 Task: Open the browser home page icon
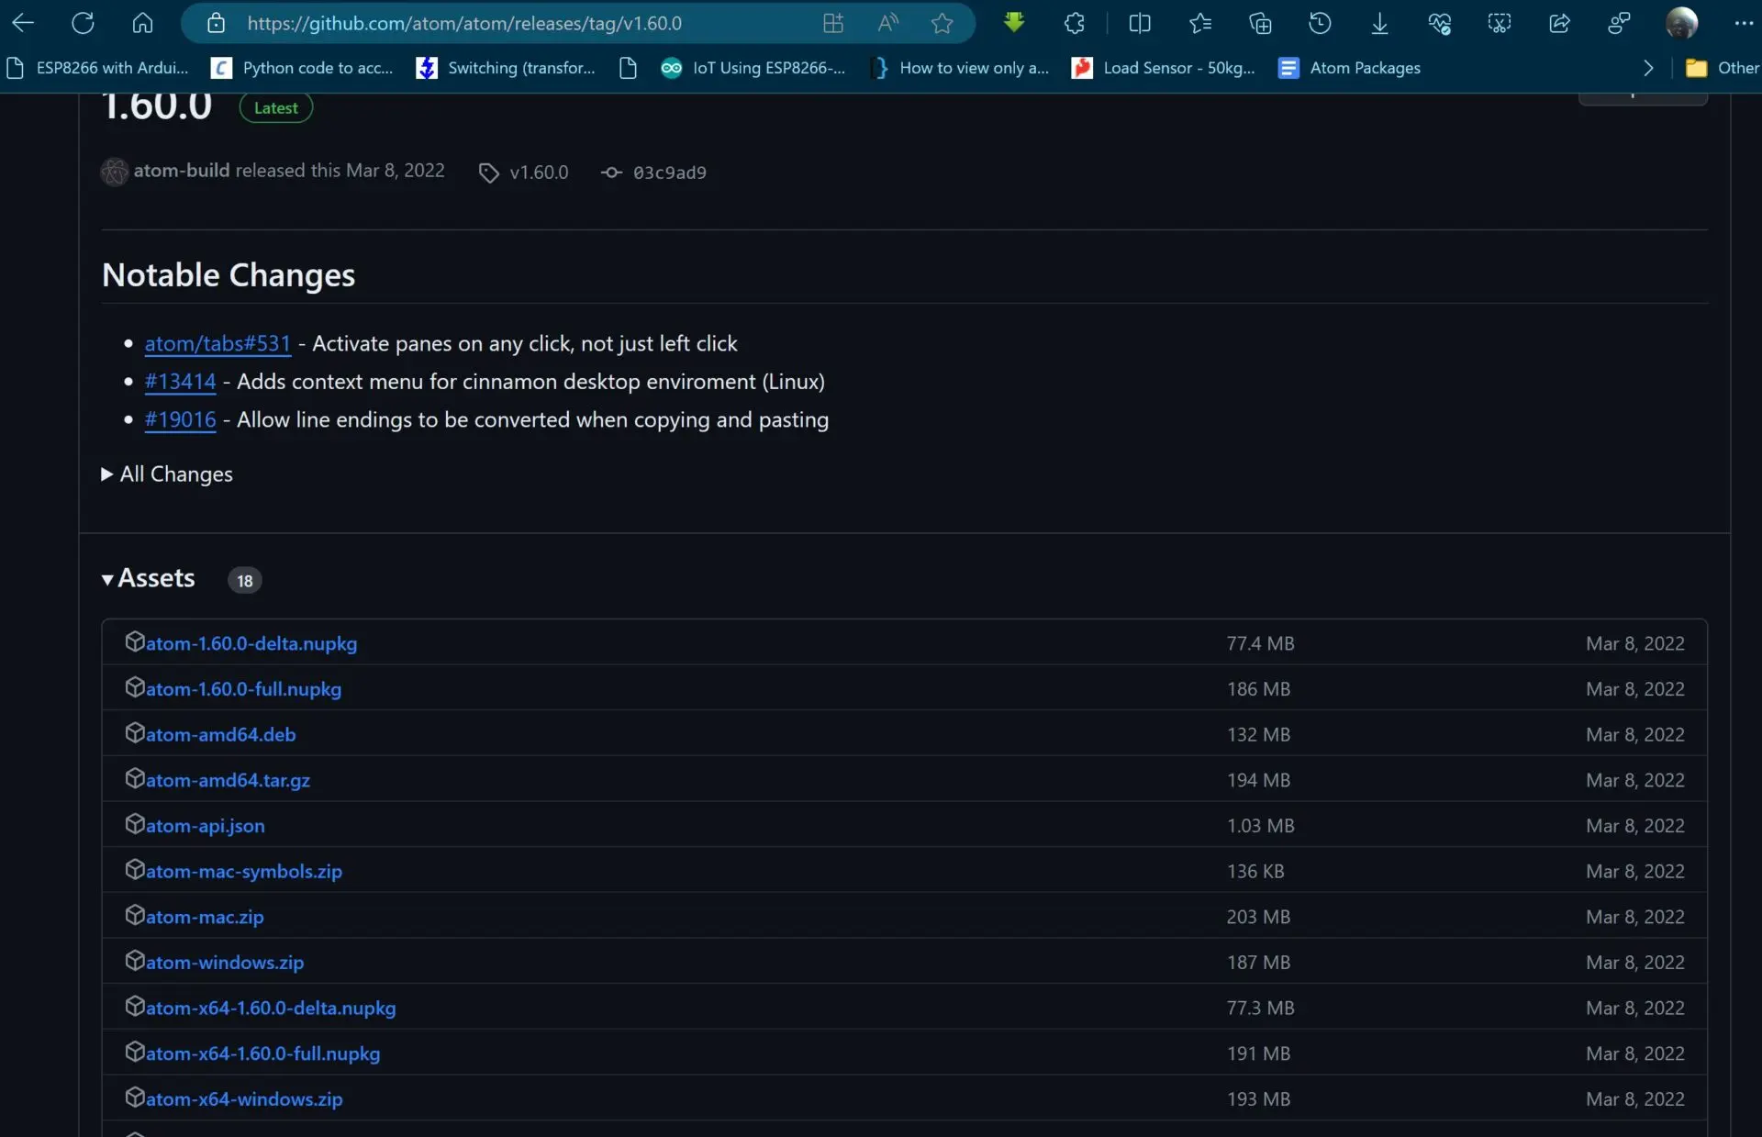[142, 23]
